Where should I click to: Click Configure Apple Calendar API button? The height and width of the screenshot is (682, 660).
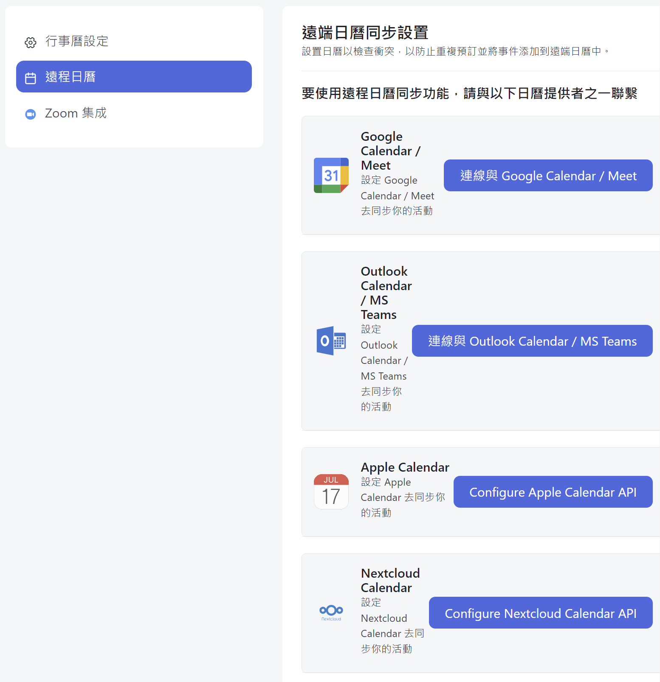click(553, 492)
